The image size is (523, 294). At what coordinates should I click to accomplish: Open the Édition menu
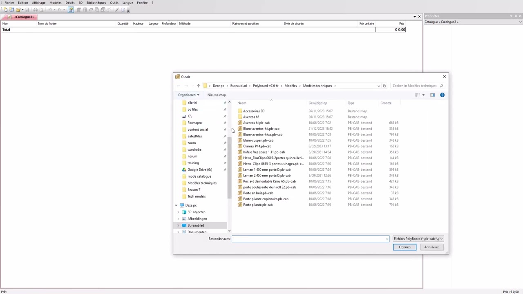click(x=23, y=3)
